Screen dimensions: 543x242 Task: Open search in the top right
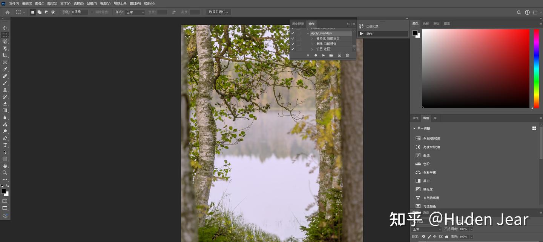pyautogui.click(x=519, y=12)
